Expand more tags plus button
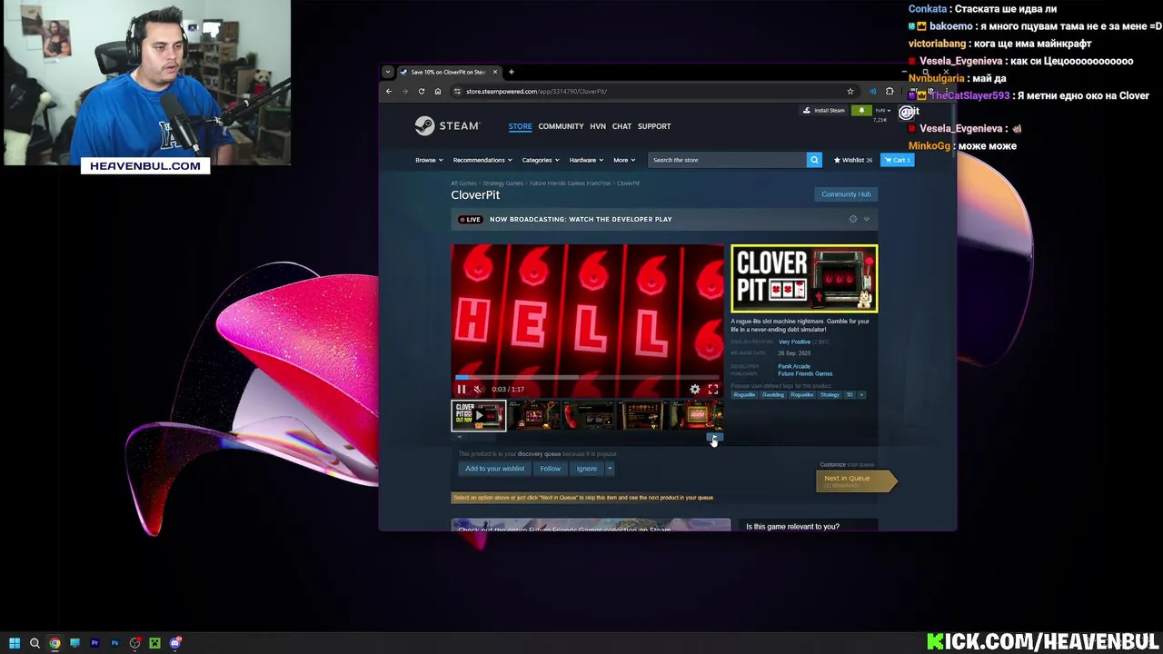 (861, 395)
